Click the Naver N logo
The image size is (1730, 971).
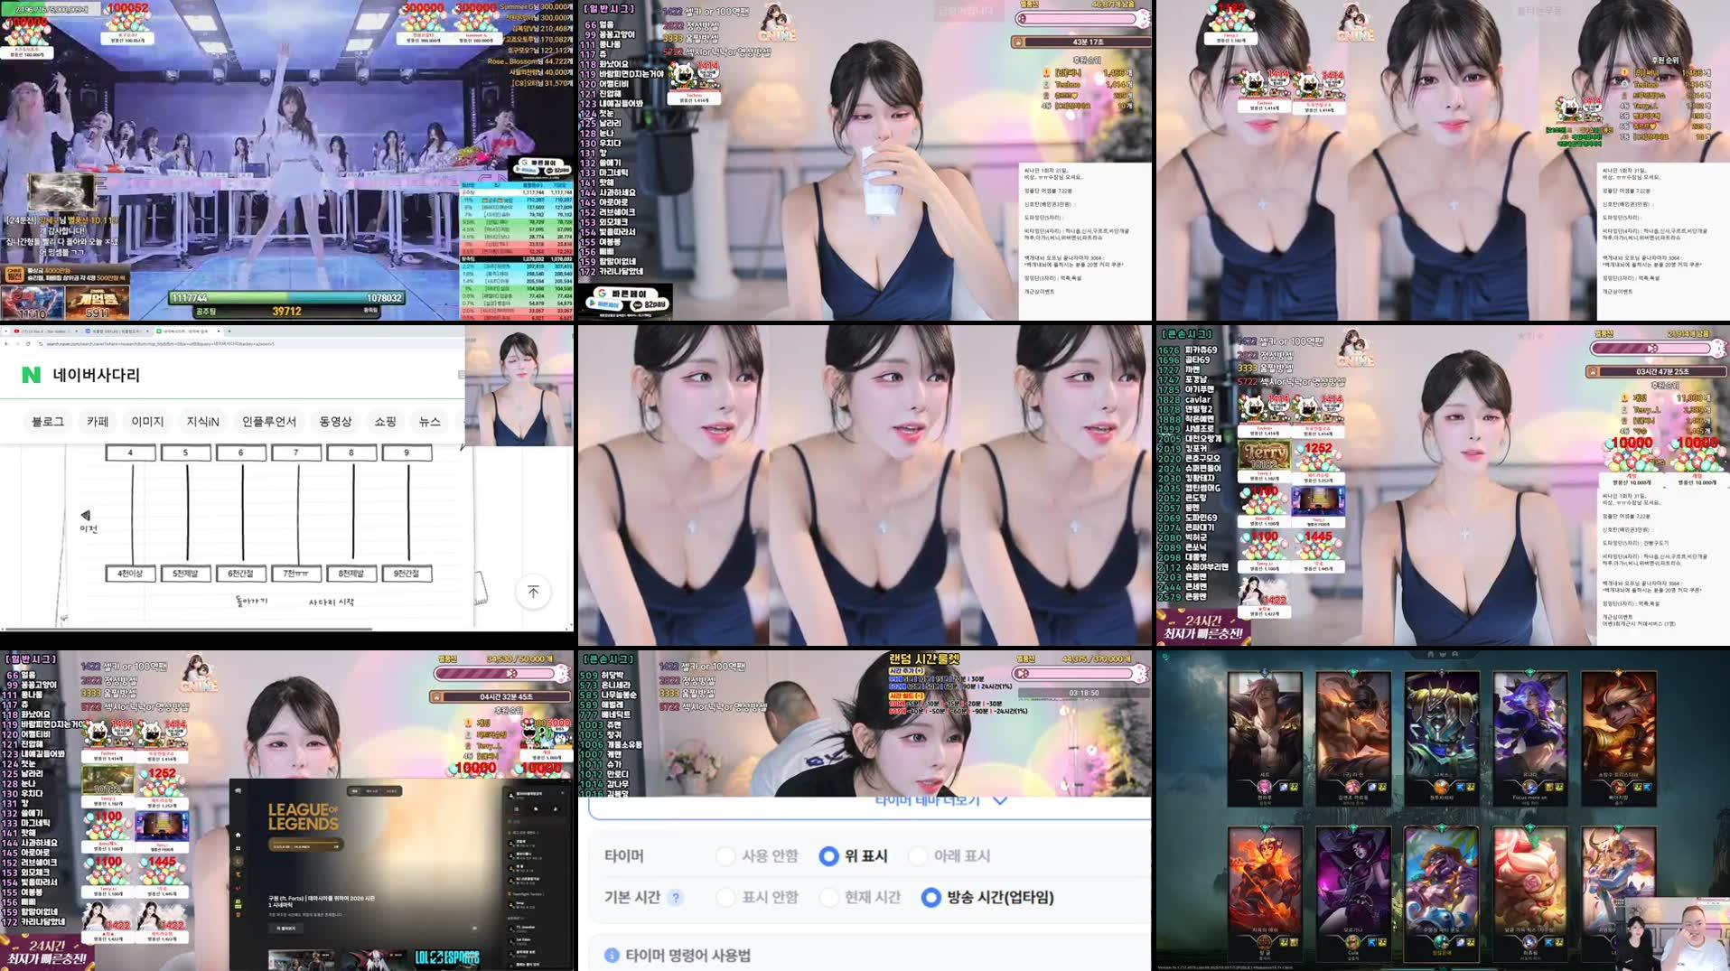31,374
